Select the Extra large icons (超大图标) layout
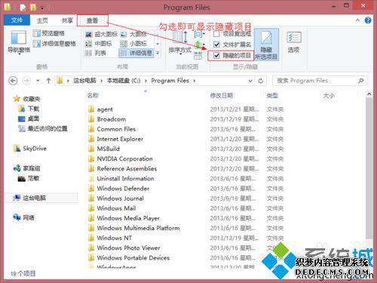This screenshot has width=377, height=283. pos(101,34)
